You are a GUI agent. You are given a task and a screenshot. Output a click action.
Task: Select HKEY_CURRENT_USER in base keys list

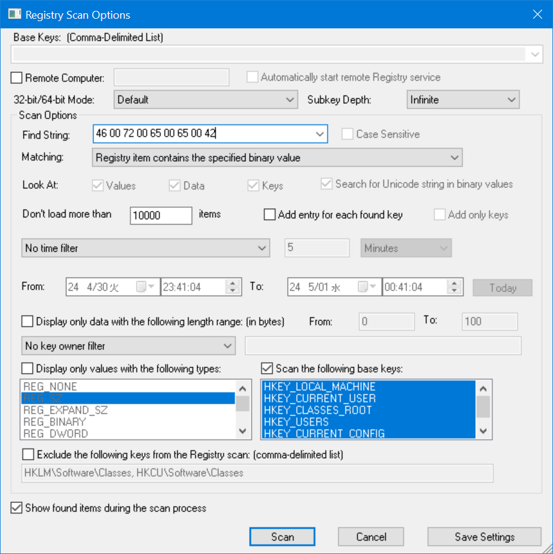point(368,398)
